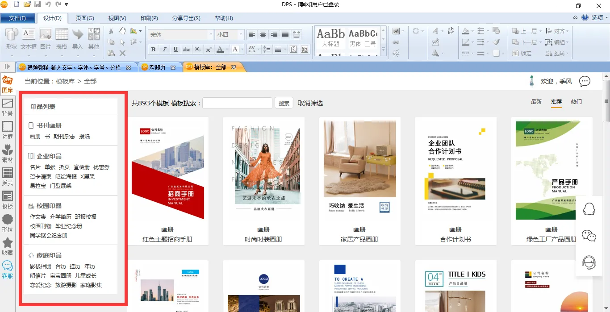Switch to the 页面(G) ribbon tab
The width and height of the screenshot is (610, 312).
click(x=85, y=18)
